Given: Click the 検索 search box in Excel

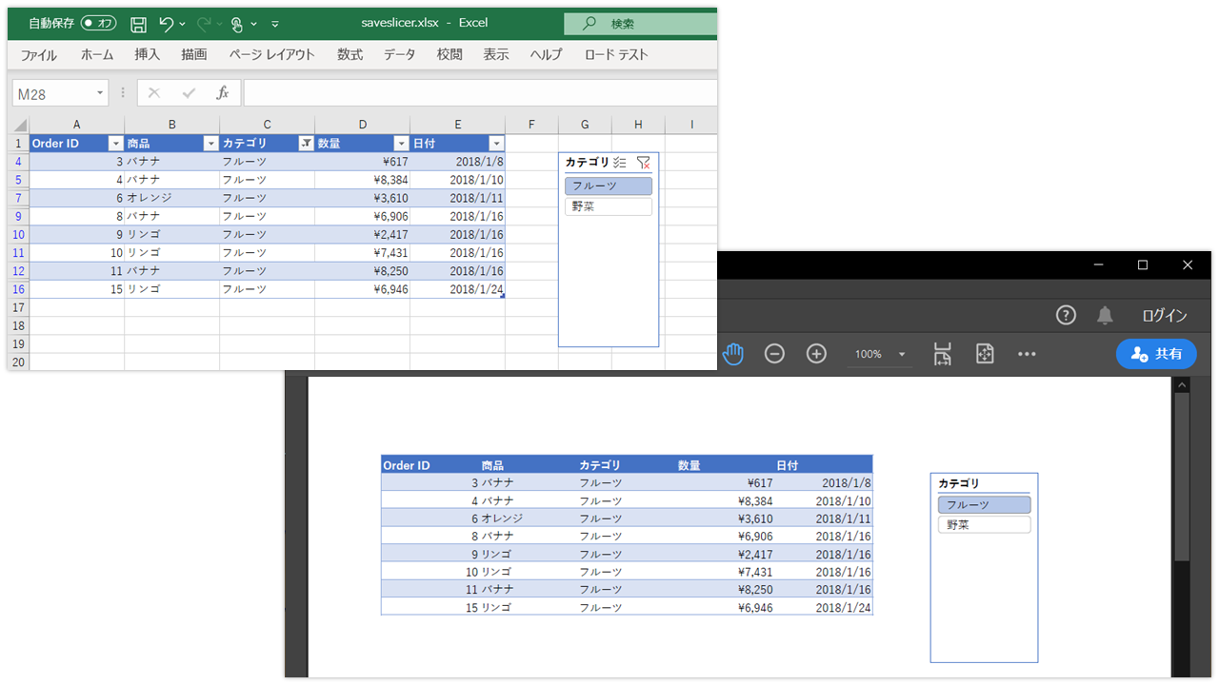Looking at the screenshot, I should pyautogui.click(x=640, y=24).
